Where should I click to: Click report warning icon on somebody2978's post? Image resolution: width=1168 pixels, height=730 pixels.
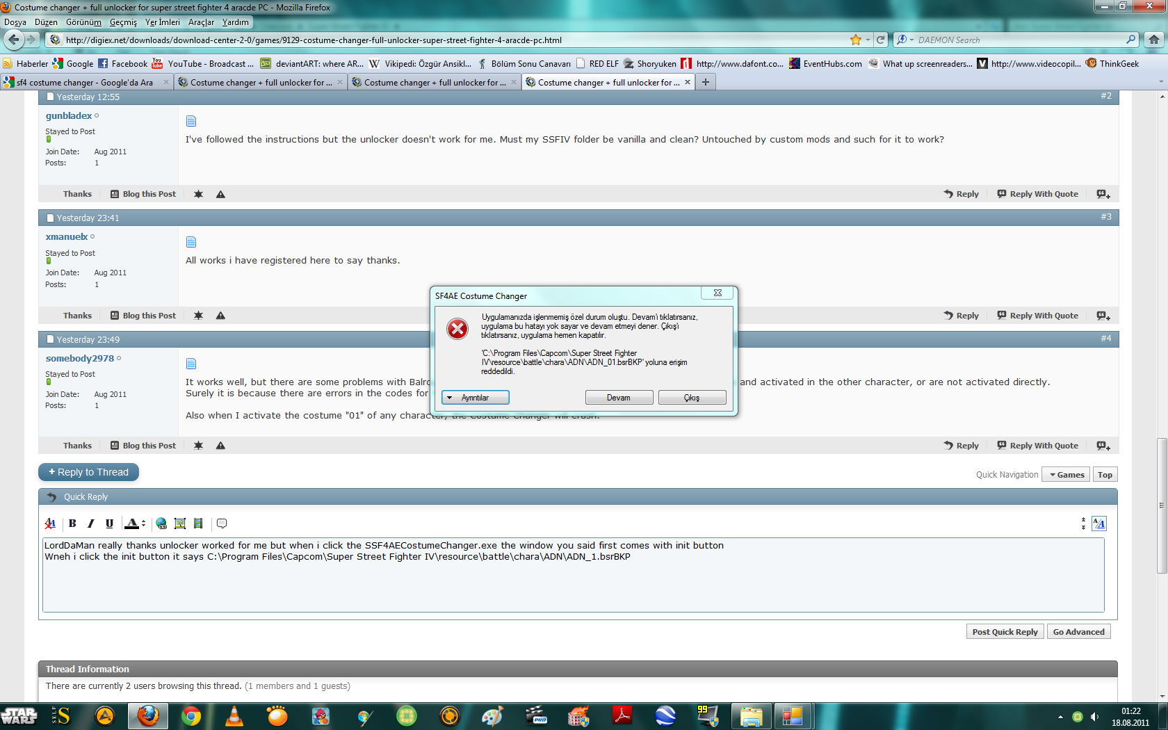coord(220,446)
